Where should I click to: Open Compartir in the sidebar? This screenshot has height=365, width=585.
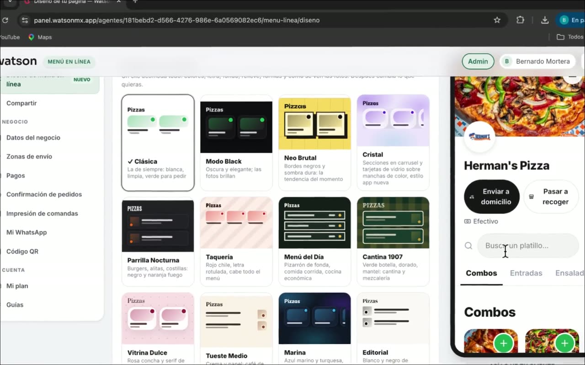pos(21,103)
